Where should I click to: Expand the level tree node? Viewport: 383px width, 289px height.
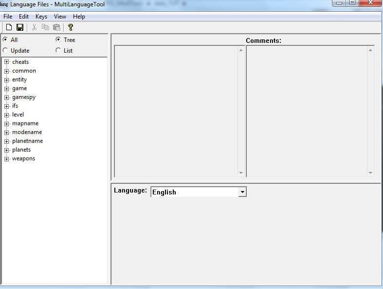(7, 115)
